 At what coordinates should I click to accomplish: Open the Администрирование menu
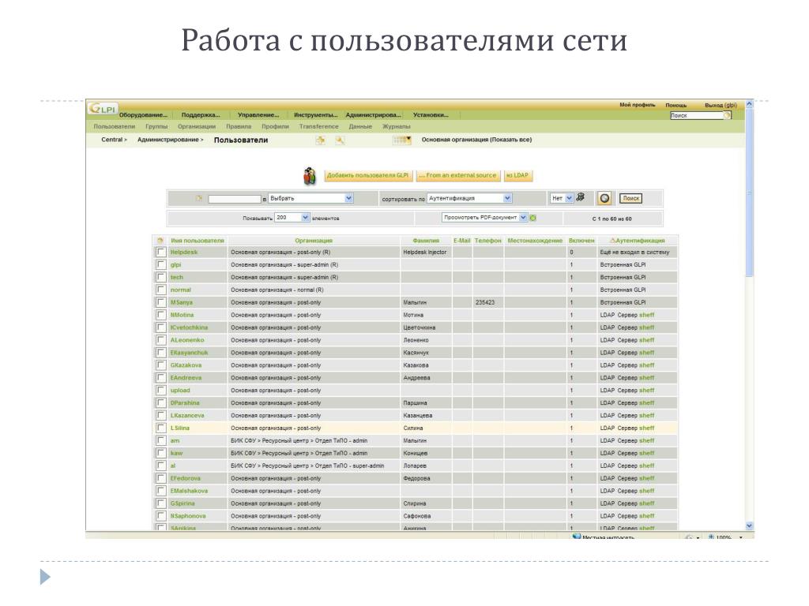pos(373,115)
